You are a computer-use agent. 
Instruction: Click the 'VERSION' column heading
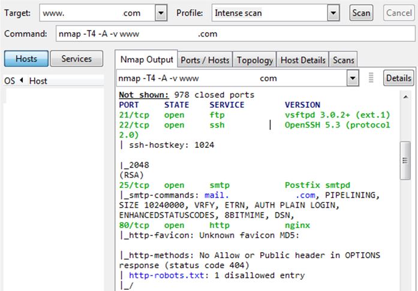point(302,105)
